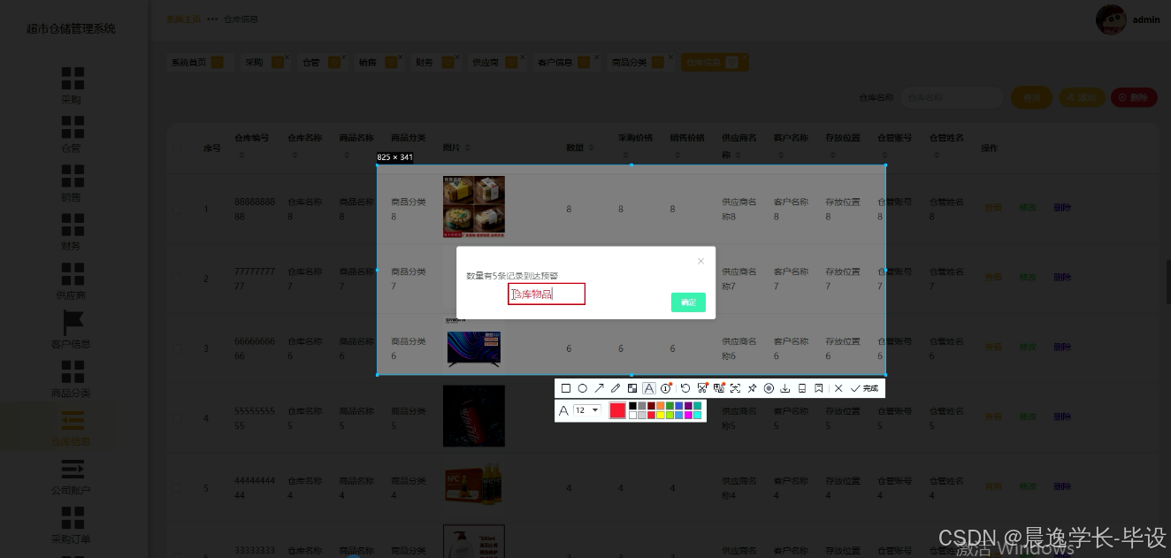Close the 销售 tab
1171x558 pixels.
click(x=400, y=57)
